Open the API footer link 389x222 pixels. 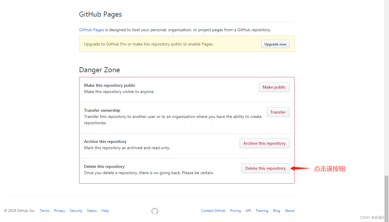pyautogui.click(x=248, y=211)
